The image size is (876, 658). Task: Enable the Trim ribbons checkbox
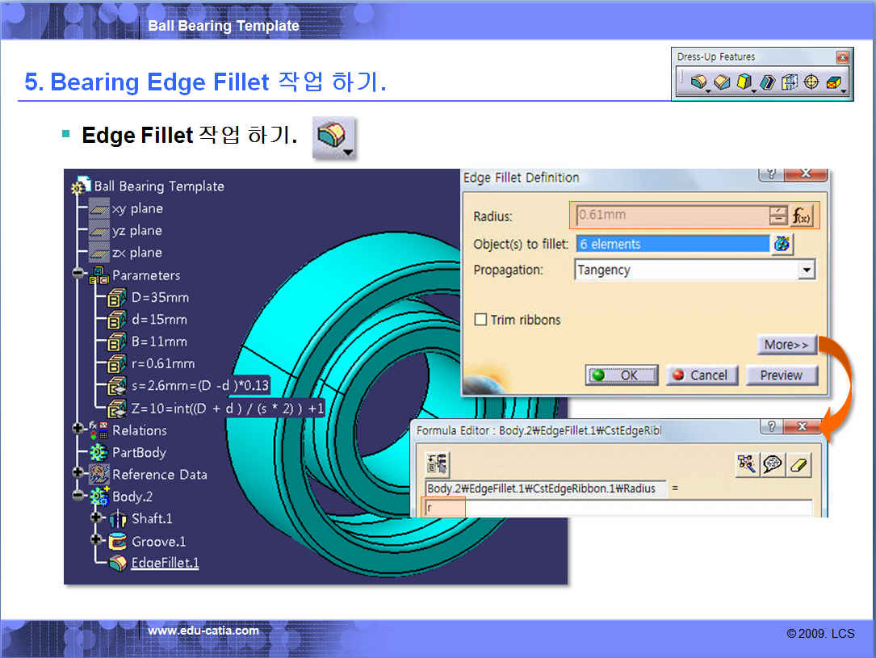pos(480,320)
